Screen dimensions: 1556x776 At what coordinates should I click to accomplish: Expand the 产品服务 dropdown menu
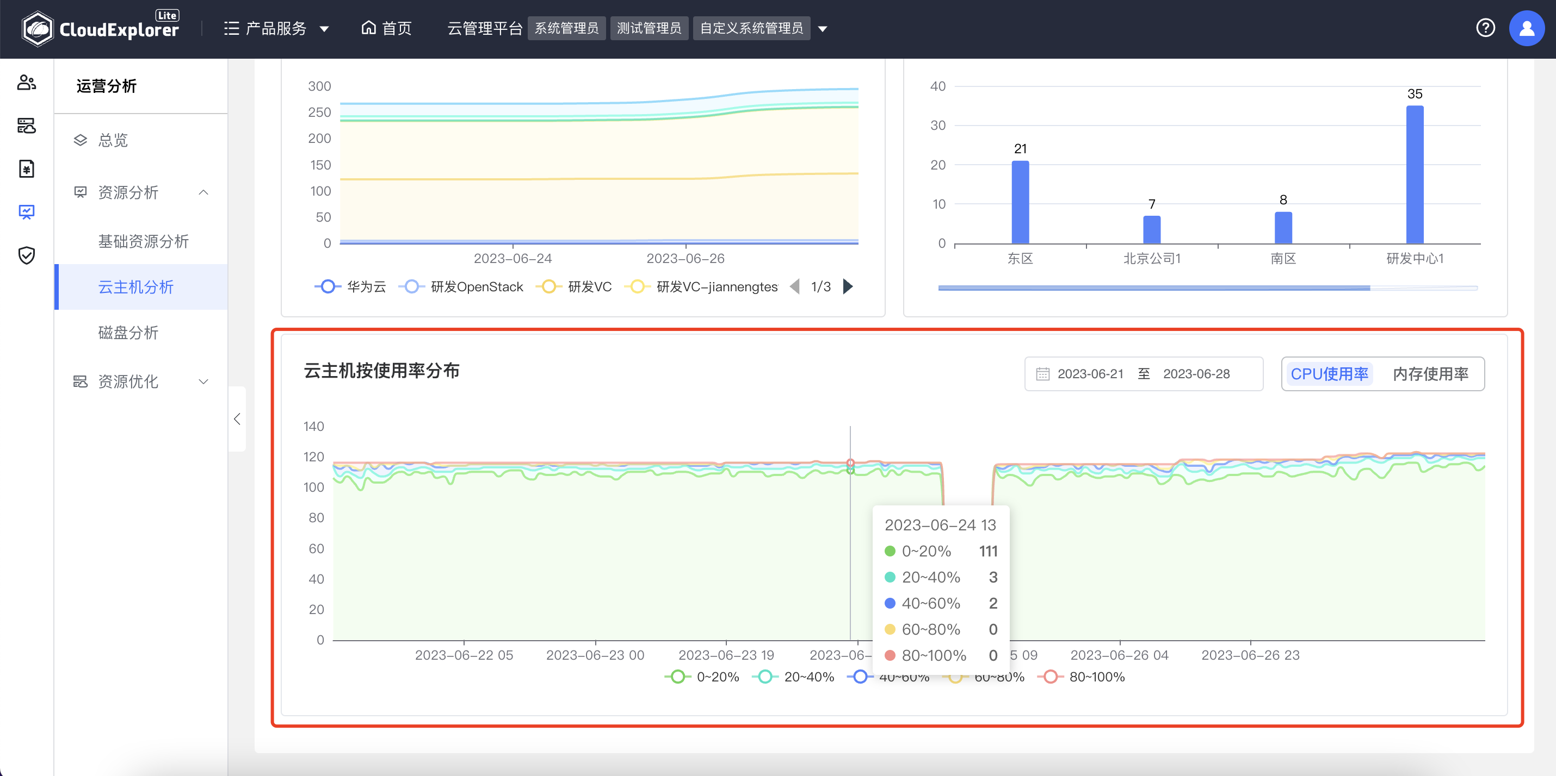(x=276, y=28)
